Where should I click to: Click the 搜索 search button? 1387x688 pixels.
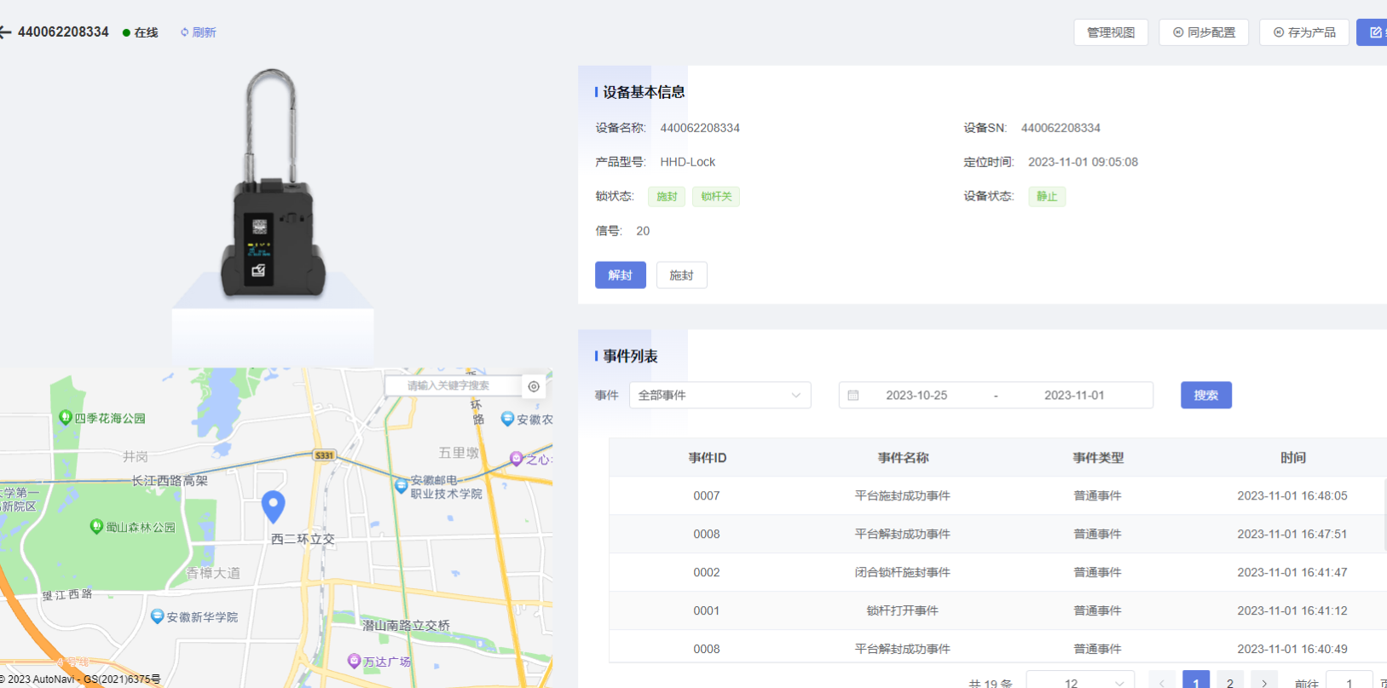(x=1205, y=396)
